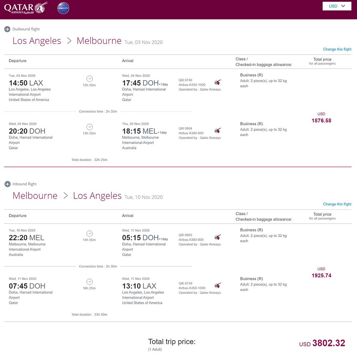Screen dimensions: 357x356
Task: Click the outbound flight plane icon
Action: (x=7, y=29)
